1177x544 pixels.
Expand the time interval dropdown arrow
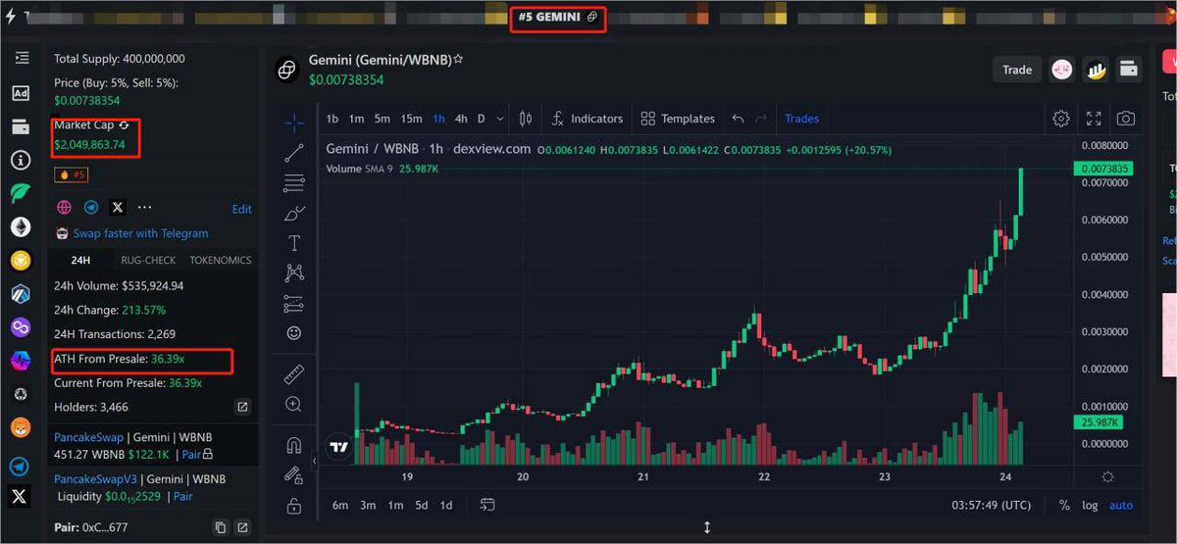click(x=500, y=119)
